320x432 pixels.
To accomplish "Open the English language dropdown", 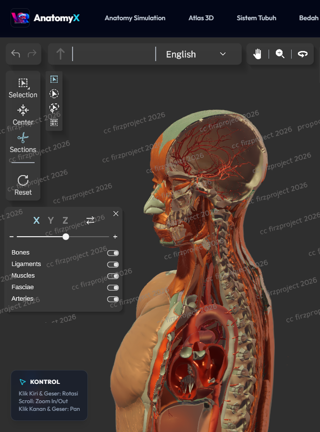I will click(196, 54).
